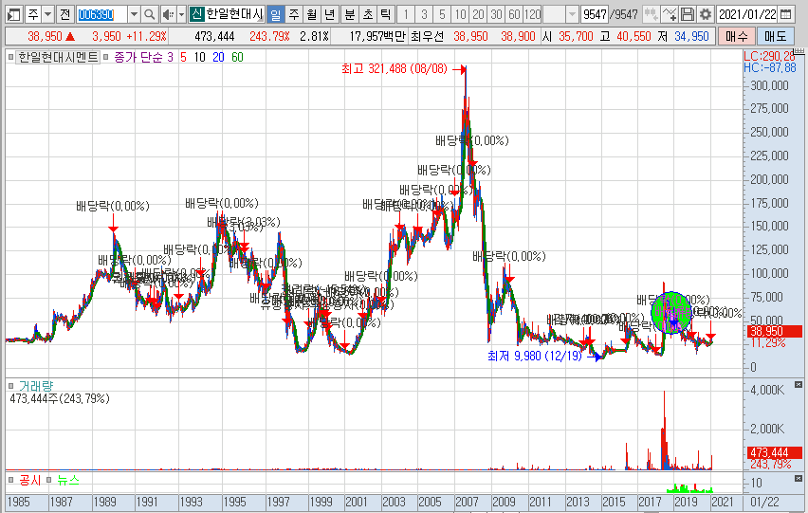Click the add indicator chart icon
Screen dimensions: 808x513
[x=669, y=14]
